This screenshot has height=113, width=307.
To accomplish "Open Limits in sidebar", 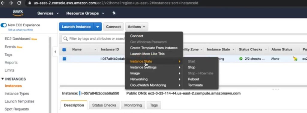I will (x=9, y=70).
